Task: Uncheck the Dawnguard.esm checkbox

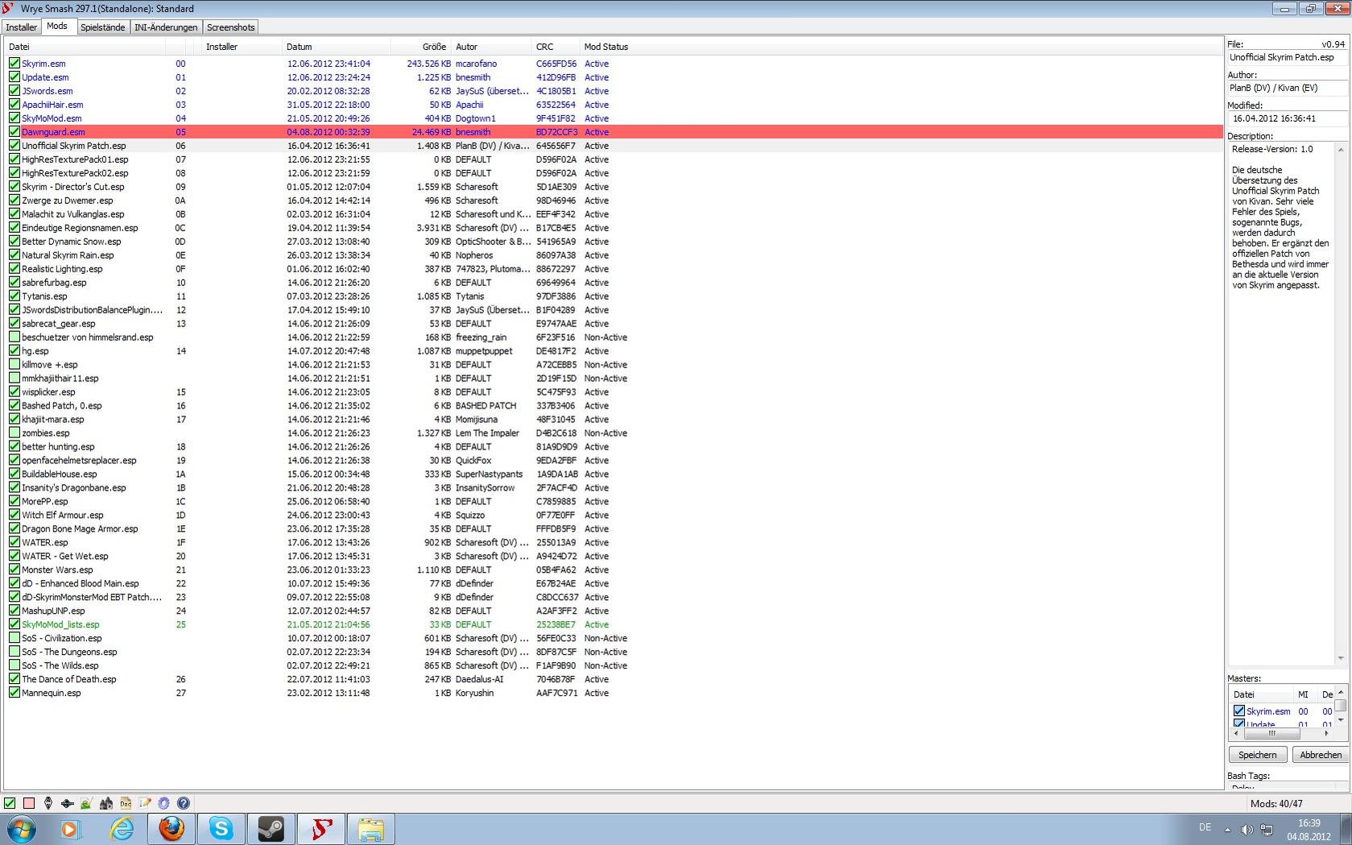Action: coord(14,132)
